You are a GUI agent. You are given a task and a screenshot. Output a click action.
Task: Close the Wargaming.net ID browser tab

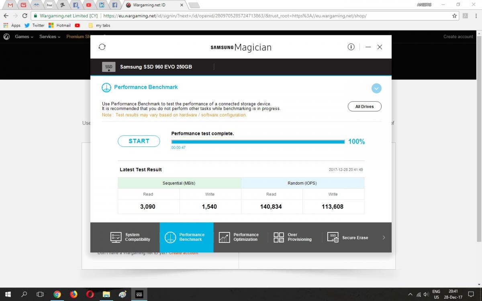tap(182, 5)
